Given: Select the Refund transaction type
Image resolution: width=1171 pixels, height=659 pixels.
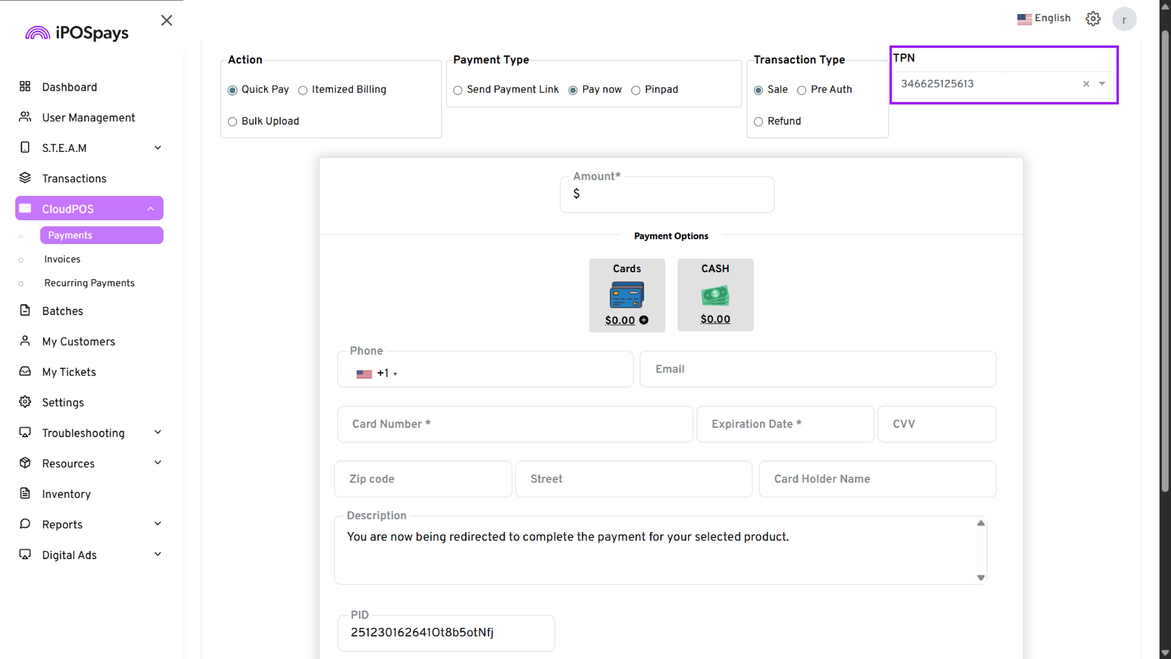Looking at the screenshot, I should [758, 121].
